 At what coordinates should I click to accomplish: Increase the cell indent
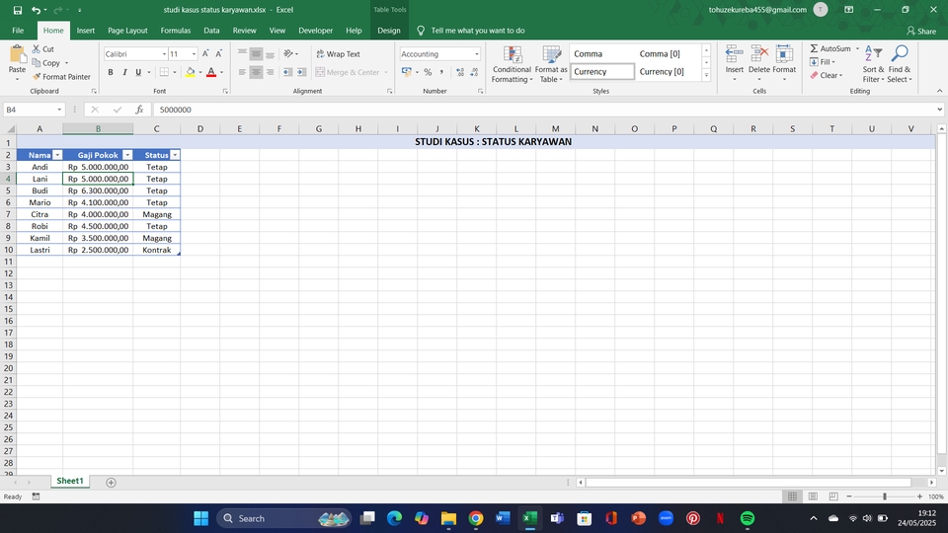(x=302, y=72)
